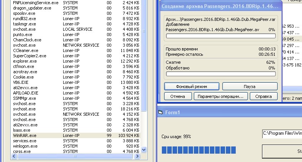This screenshot has height=162, width=302.
Task: Click the vertical scrollbar thumb in process list
Action: (x=144, y=56)
